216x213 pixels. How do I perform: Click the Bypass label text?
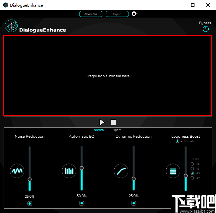tap(205, 23)
